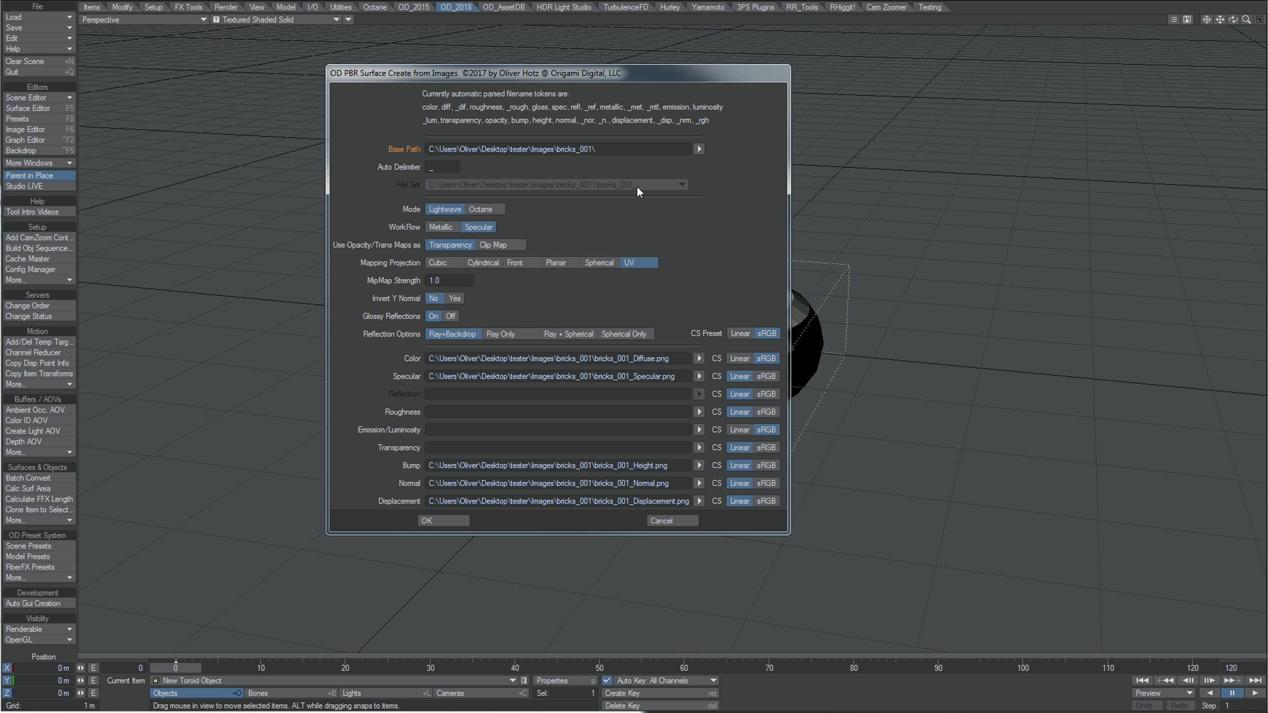Click the viewport rotate icon
The height and width of the screenshot is (713, 1268).
click(1233, 20)
